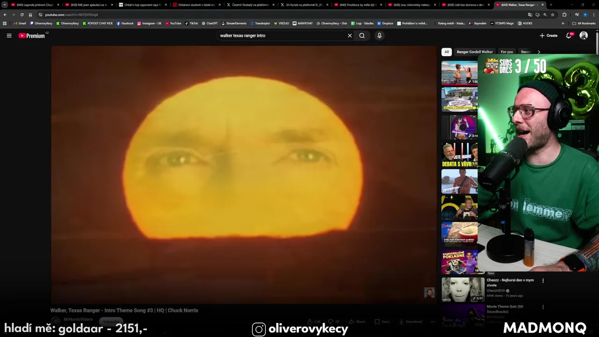Bookmark this page with the star icon
Viewport: 599px width, 337px height.
click(553, 15)
